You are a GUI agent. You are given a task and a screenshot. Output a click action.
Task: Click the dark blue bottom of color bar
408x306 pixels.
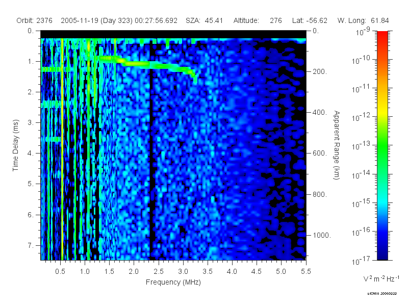382,255
